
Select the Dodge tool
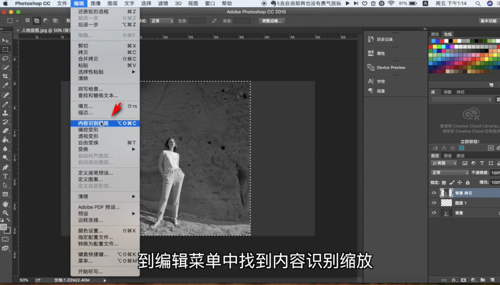tap(5, 157)
